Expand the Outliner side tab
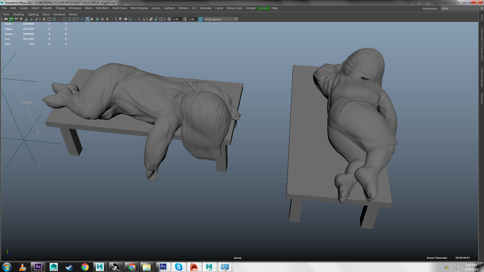Screen dimensions: 484x272 [481, 98]
